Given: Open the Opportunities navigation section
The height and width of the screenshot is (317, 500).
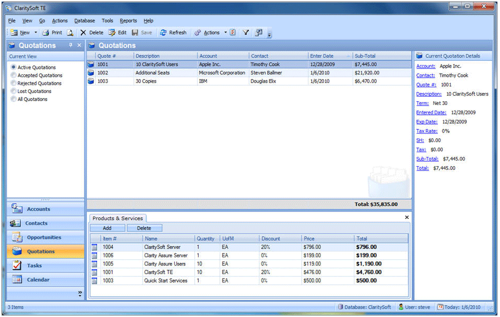Looking at the screenshot, I should pyautogui.click(x=45, y=237).
